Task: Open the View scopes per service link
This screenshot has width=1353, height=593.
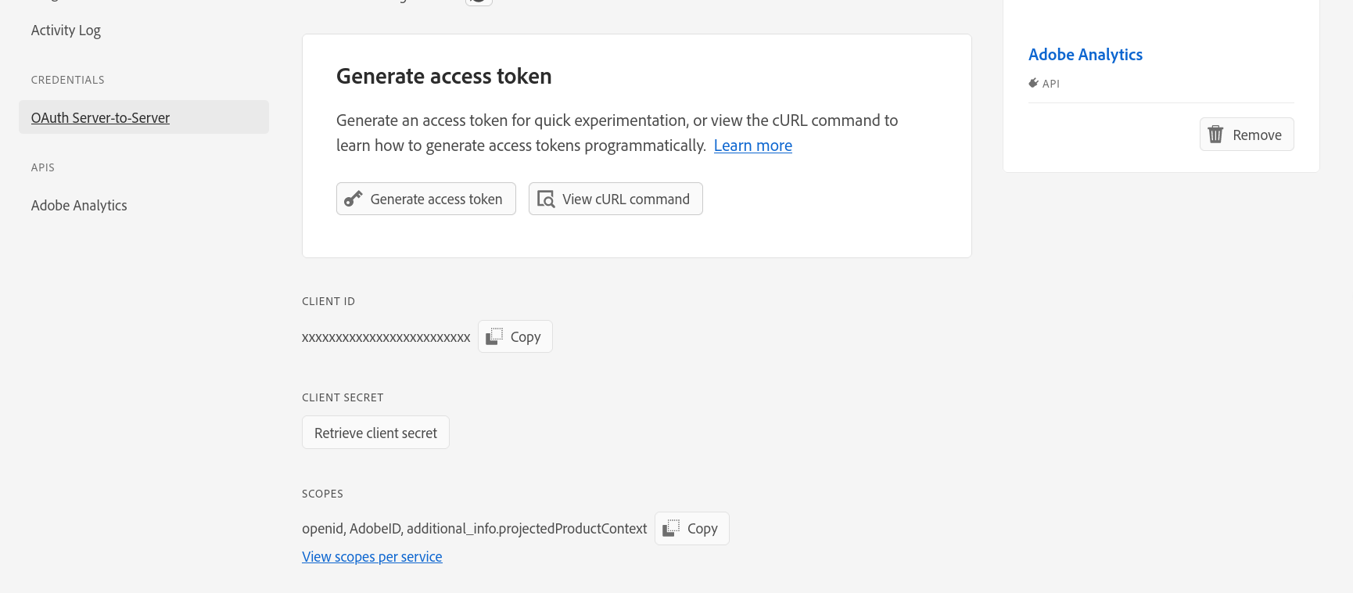Action: click(x=371, y=556)
